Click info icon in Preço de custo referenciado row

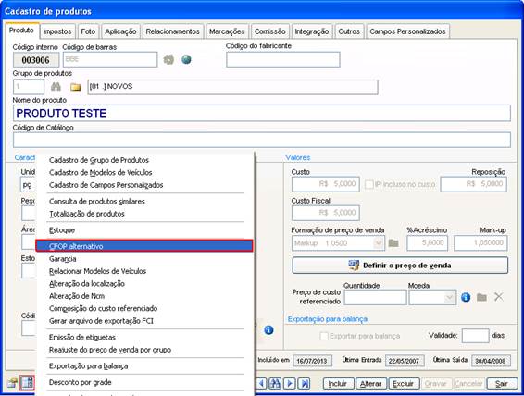(x=466, y=297)
